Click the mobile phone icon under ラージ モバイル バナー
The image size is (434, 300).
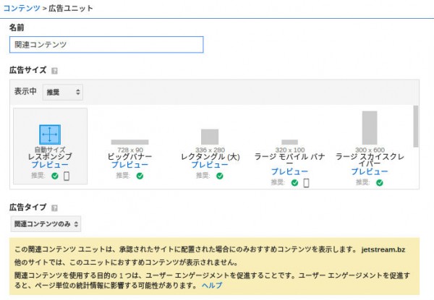(306, 182)
